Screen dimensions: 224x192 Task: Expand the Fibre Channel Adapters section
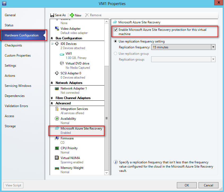pyautogui.click(x=52, y=98)
